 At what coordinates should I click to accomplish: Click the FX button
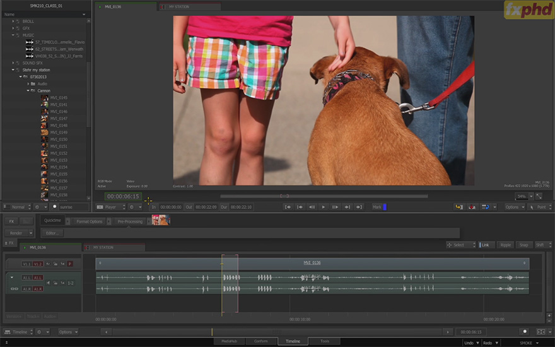(11, 221)
